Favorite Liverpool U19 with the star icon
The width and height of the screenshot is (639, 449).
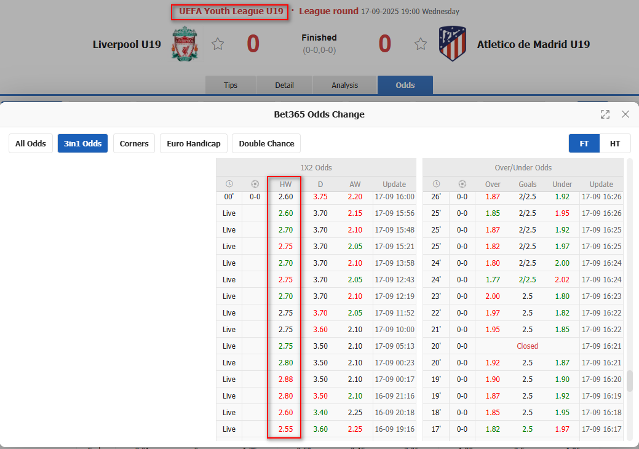[217, 44]
